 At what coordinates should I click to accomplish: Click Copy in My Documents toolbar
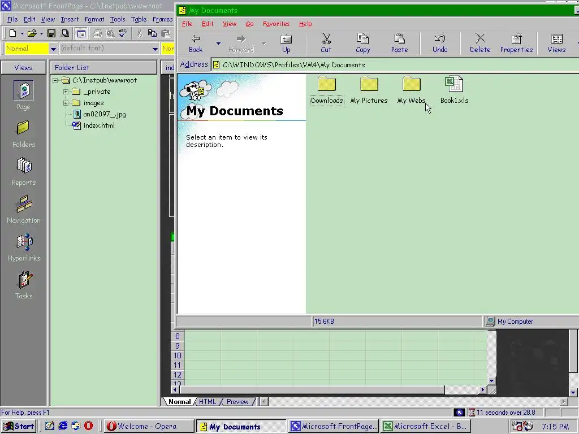pos(363,44)
